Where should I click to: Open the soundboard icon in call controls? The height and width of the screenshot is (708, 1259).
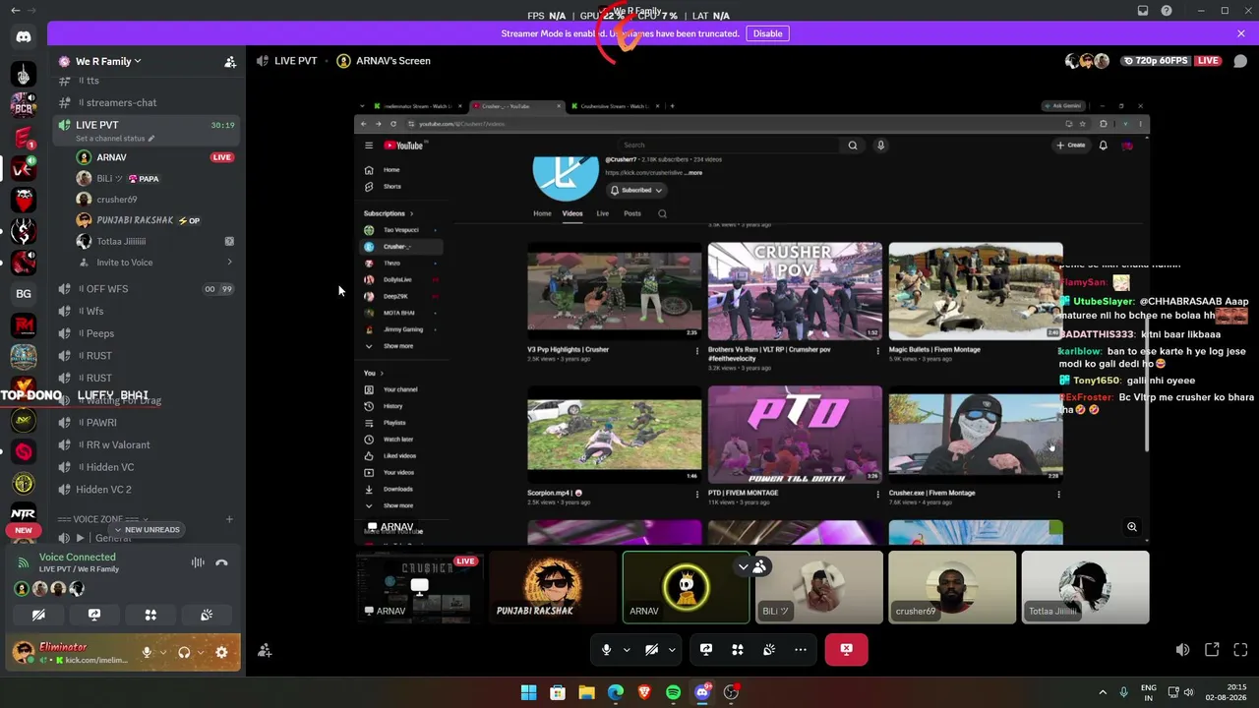coord(769,649)
